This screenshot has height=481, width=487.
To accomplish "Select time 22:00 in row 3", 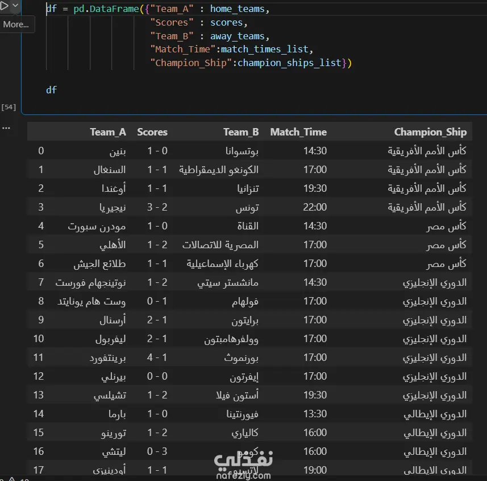I will tap(315, 207).
